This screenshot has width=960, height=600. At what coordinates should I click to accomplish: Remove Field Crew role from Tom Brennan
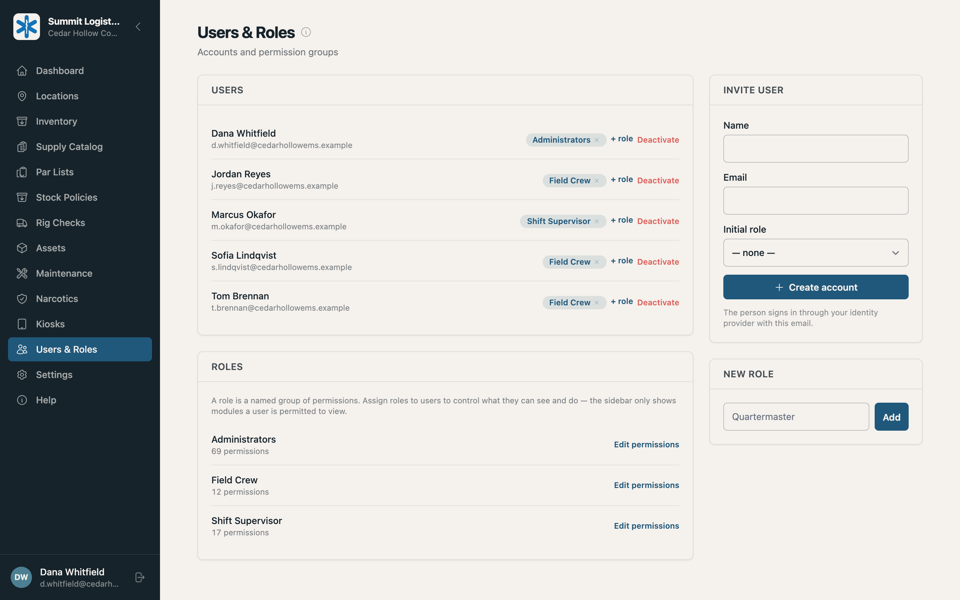click(x=597, y=303)
